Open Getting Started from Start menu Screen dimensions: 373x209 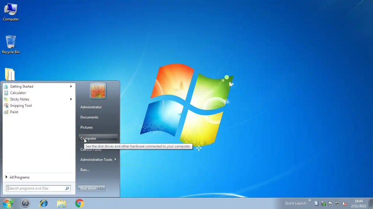coord(22,87)
